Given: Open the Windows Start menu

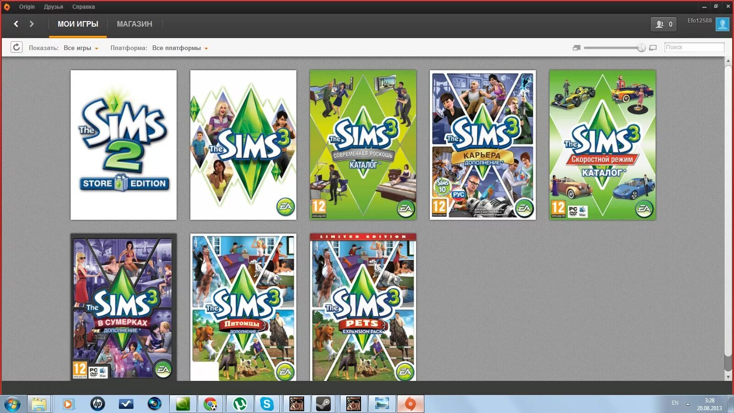Looking at the screenshot, I should point(12,404).
